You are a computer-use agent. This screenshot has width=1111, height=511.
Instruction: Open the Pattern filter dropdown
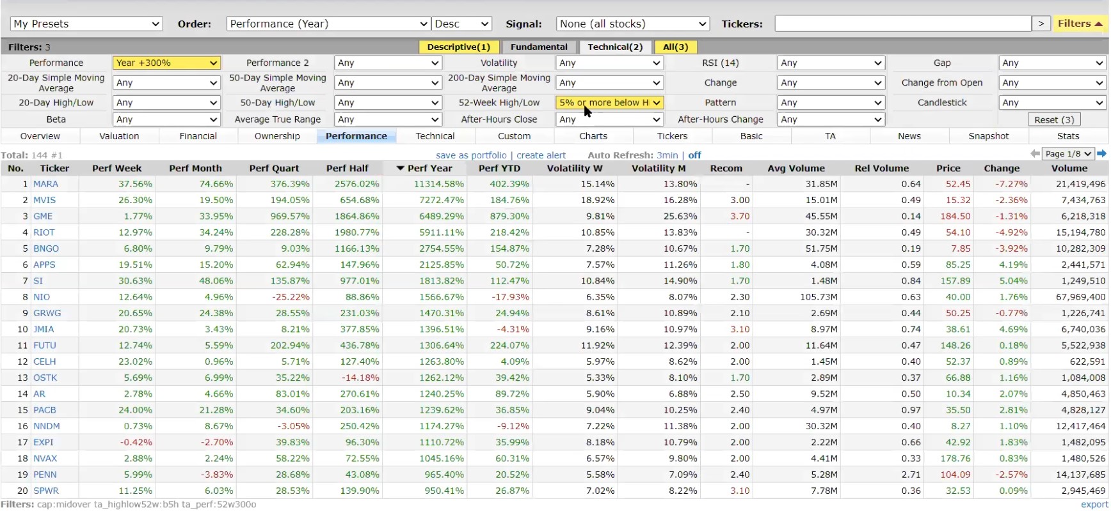point(831,102)
